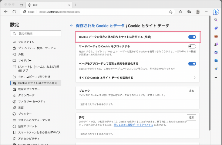This screenshot has width=222, height=145.
Task: Open the Bing chat sidebar icon
Action: click(216, 12)
